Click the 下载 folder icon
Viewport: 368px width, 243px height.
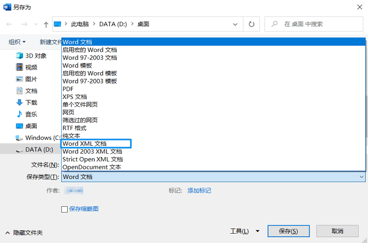click(x=20, y=103)
